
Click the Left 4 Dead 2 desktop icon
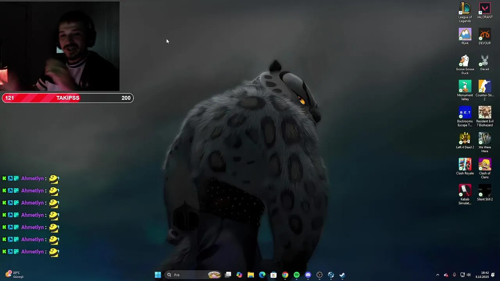(x=465, y=140)
